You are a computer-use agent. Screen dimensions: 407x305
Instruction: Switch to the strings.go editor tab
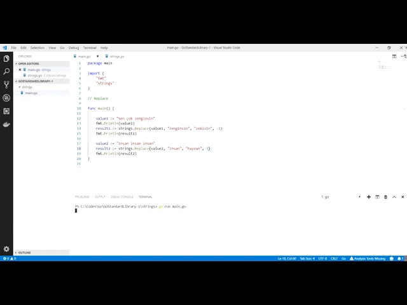(114, 57)
